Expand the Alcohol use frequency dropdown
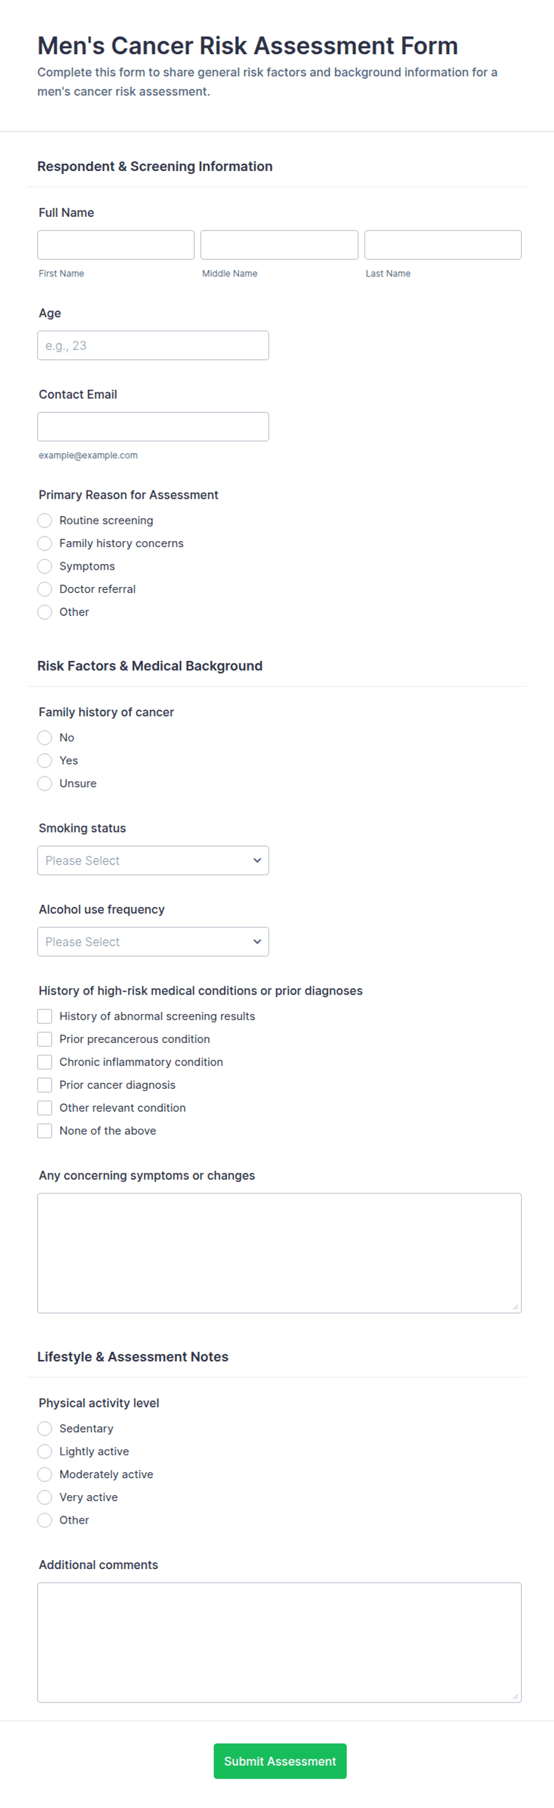Screen dimensions: 554x1808 [x=153, y=942]
